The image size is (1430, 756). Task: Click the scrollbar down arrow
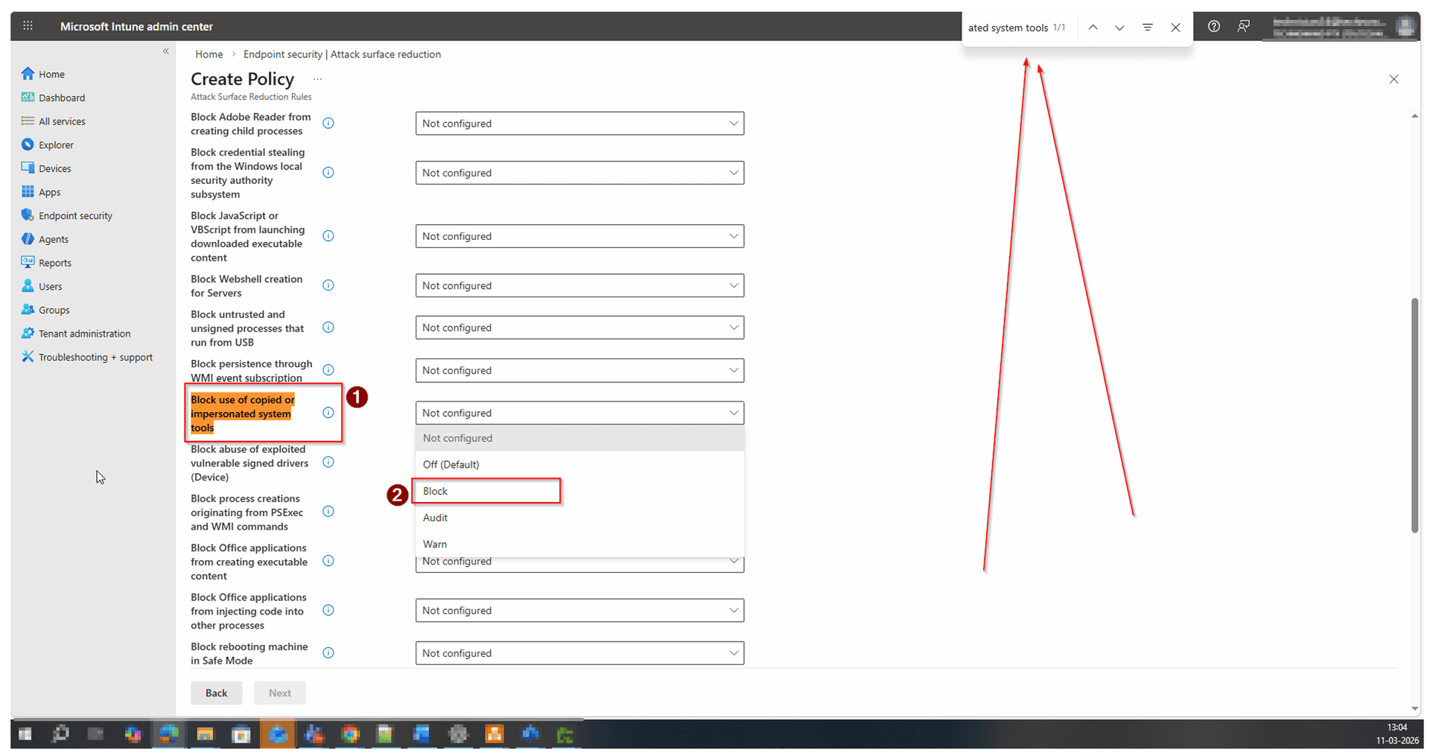[1414, 708]
